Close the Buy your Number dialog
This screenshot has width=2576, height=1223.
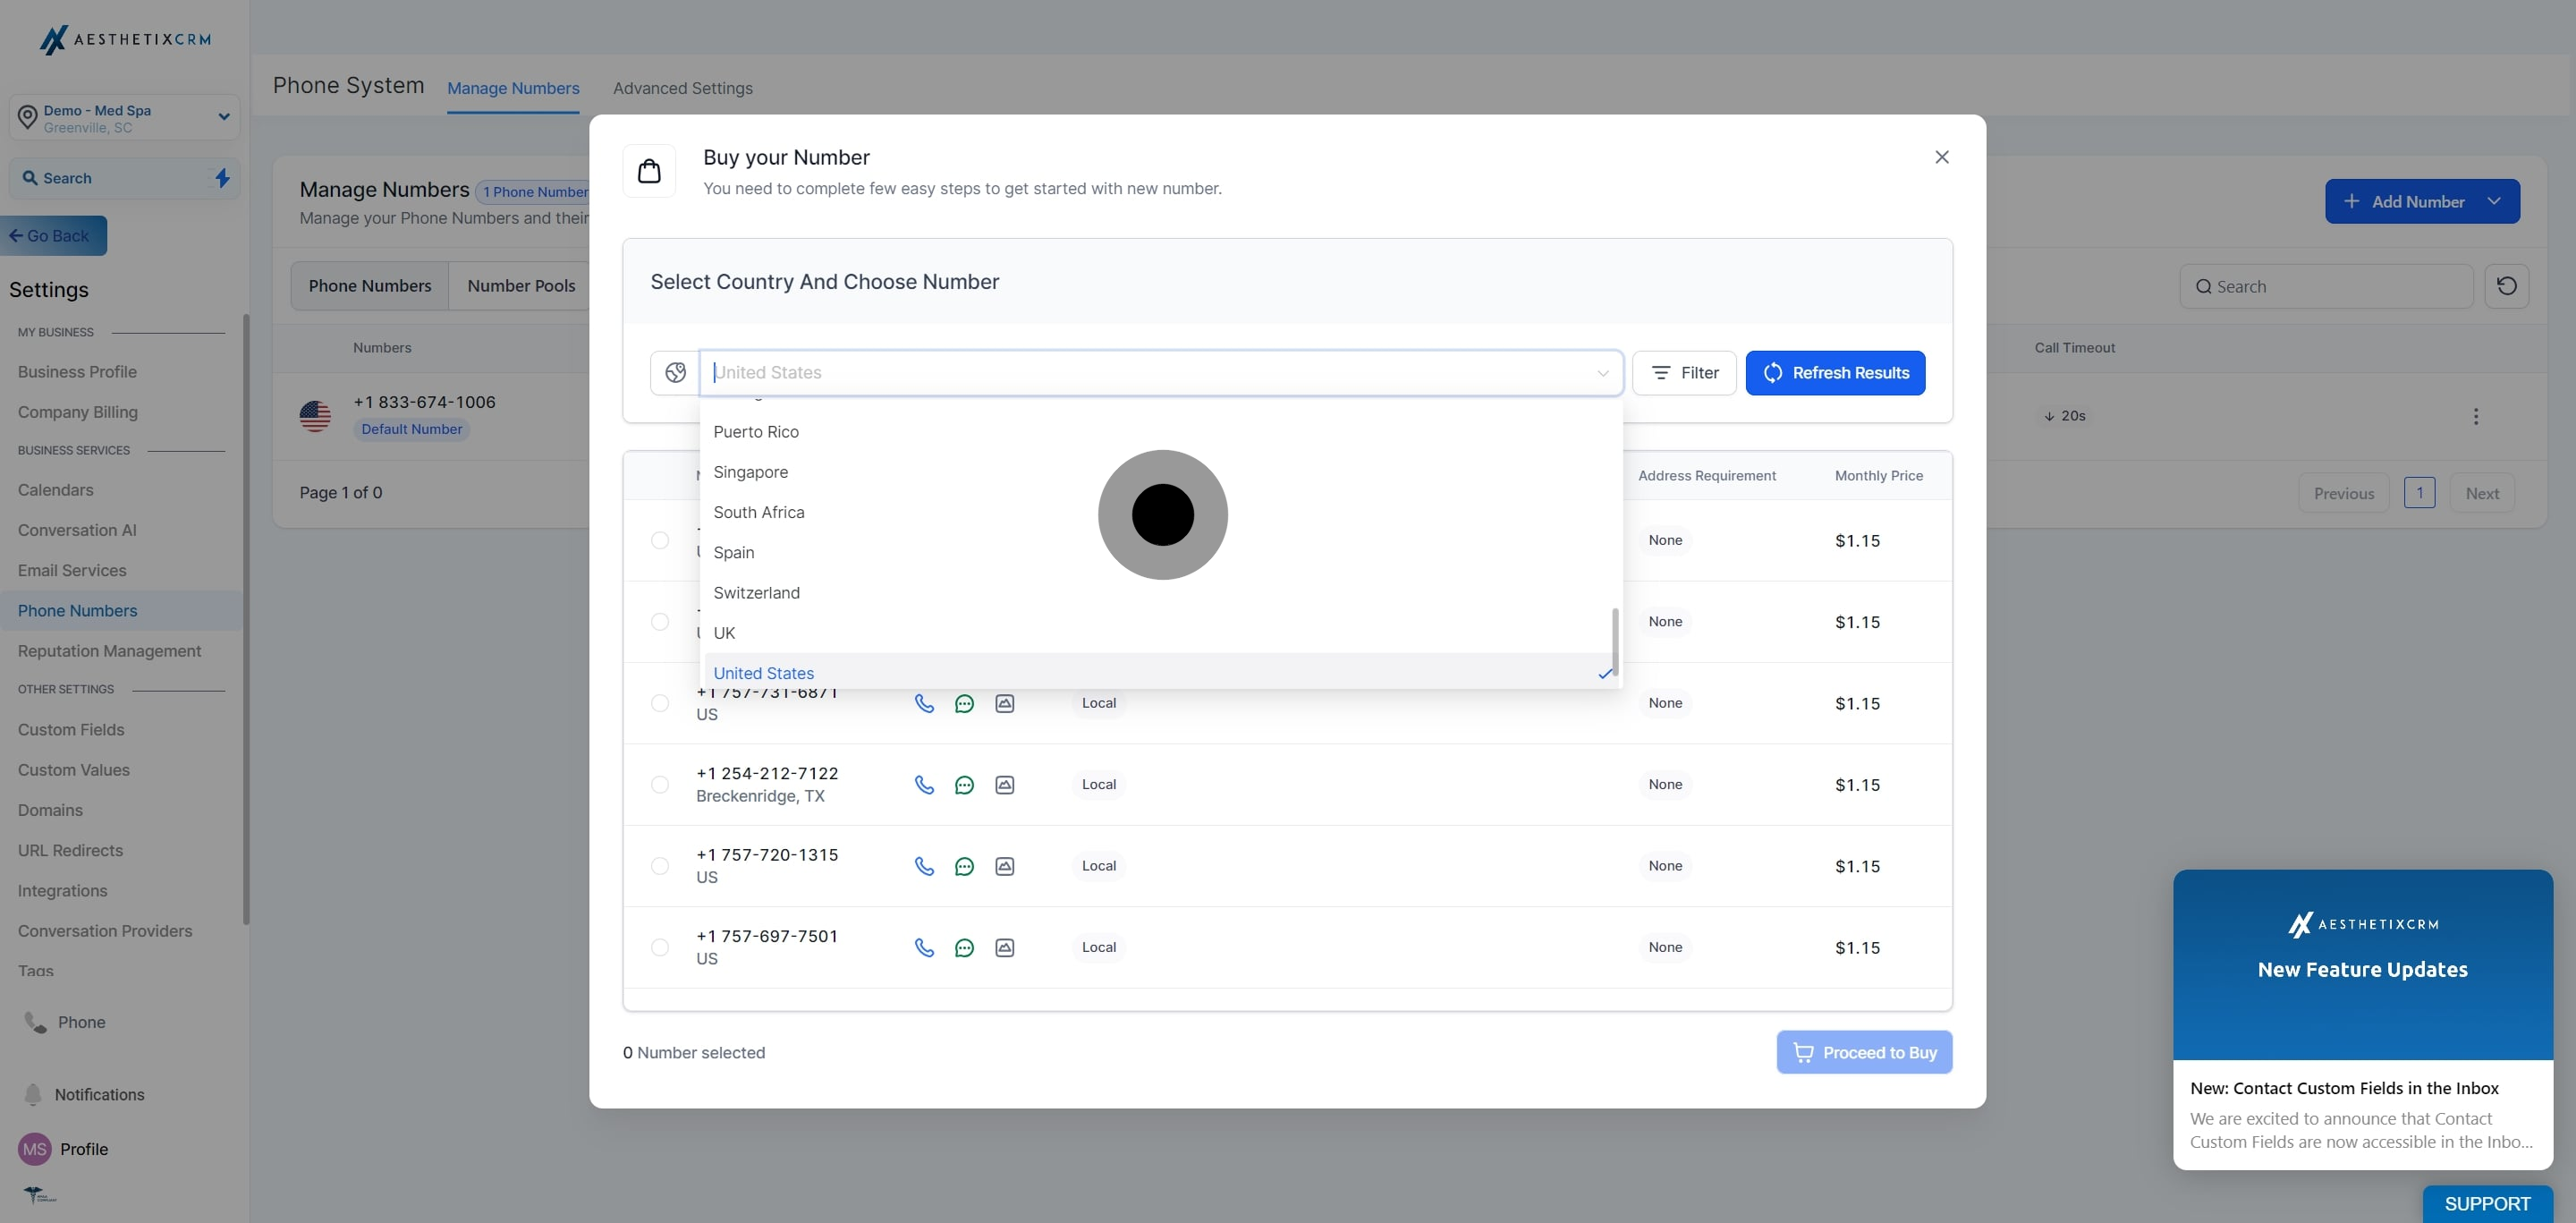click(x=1941, y=157)
